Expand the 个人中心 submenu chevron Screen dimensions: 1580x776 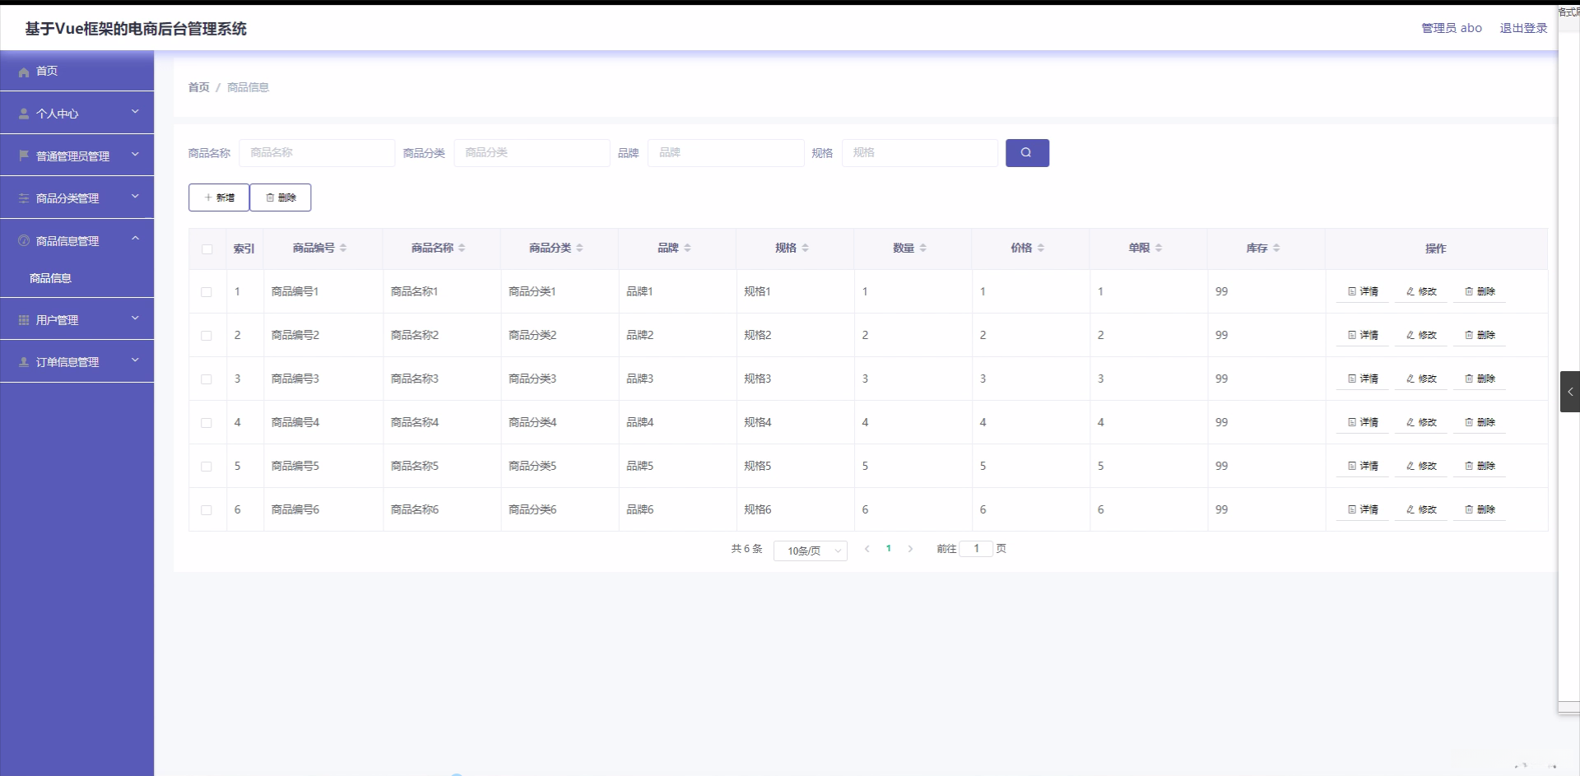[x=136, y=112]
